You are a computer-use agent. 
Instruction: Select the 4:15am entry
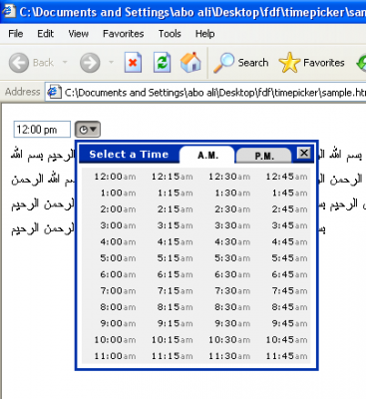(176, 241)
